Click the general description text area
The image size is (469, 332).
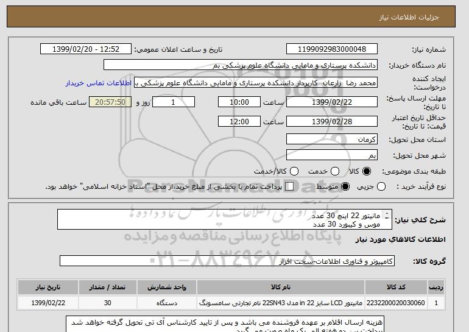point(225,219)
